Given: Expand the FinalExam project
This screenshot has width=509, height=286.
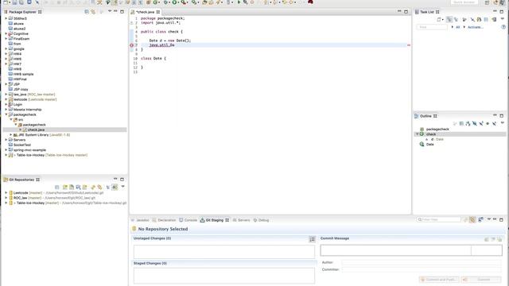Looking at the screenshot, I should [x=6, y=39].
